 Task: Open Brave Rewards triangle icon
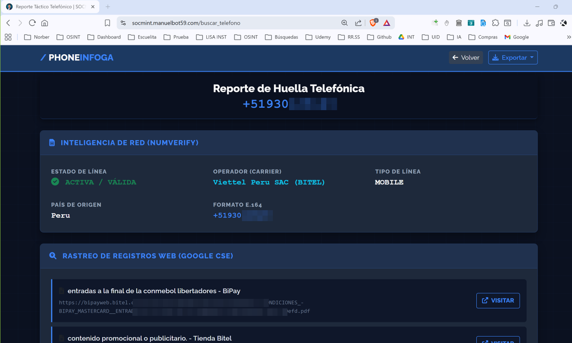(387, 23)
